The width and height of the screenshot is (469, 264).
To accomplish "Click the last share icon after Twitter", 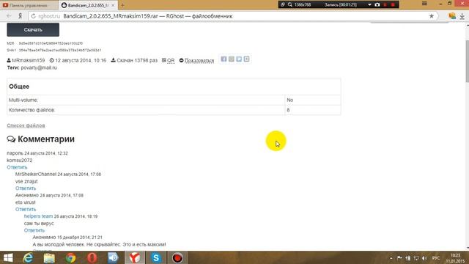I will coord(246,59).
